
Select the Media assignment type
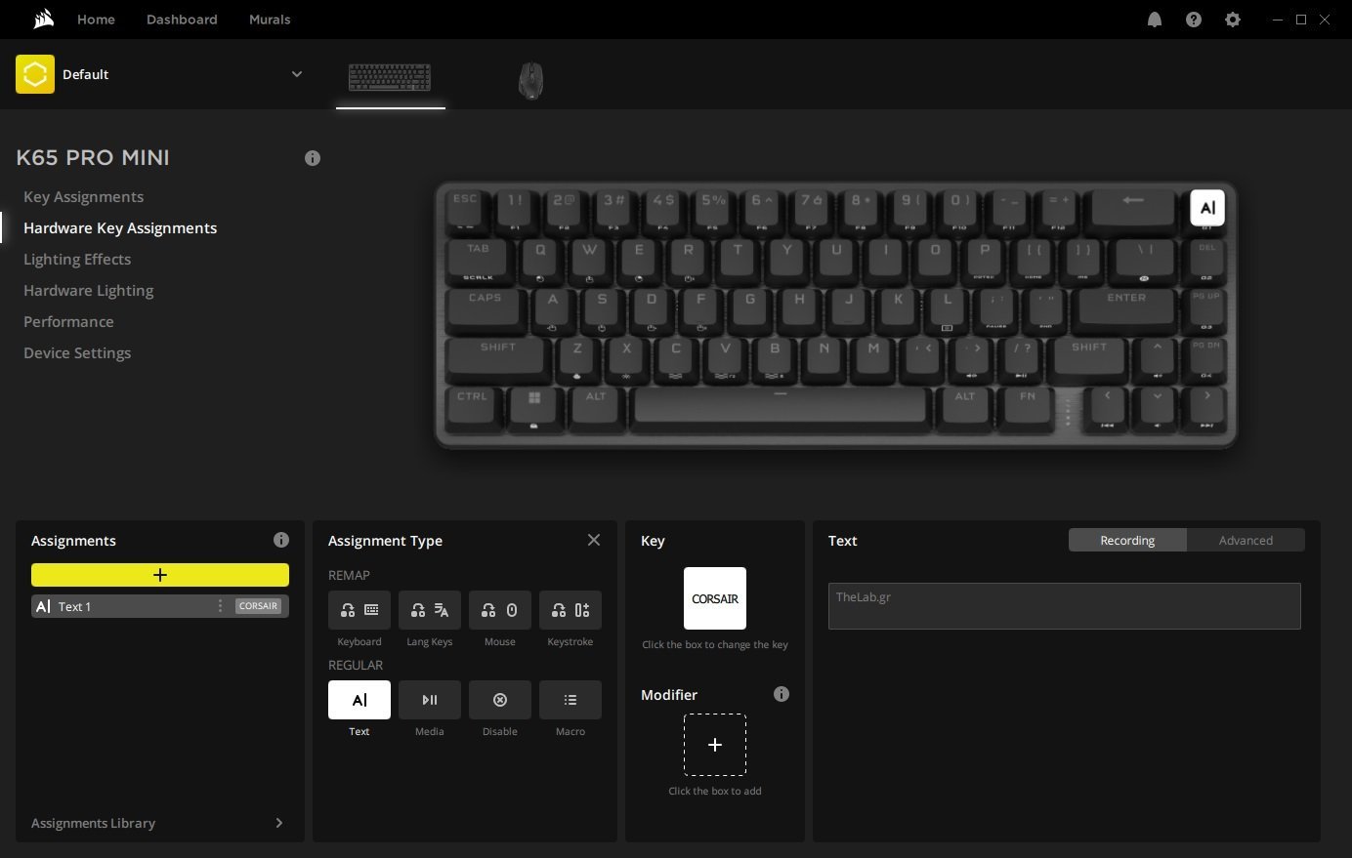[x=430, y=700]
